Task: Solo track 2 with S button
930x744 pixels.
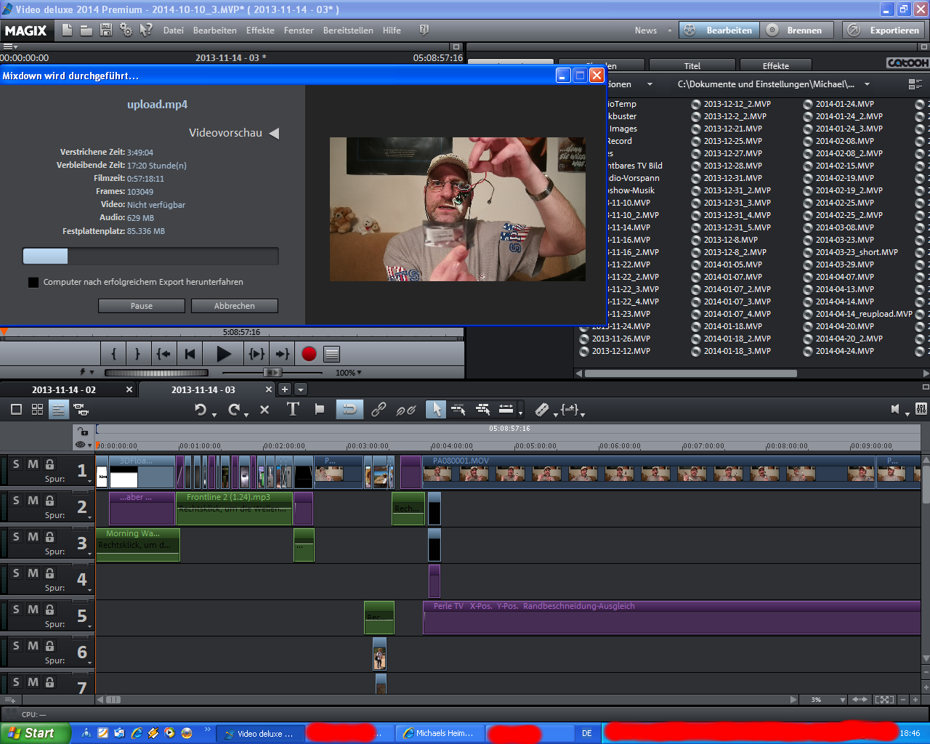Action: click(x=17, y=501)
